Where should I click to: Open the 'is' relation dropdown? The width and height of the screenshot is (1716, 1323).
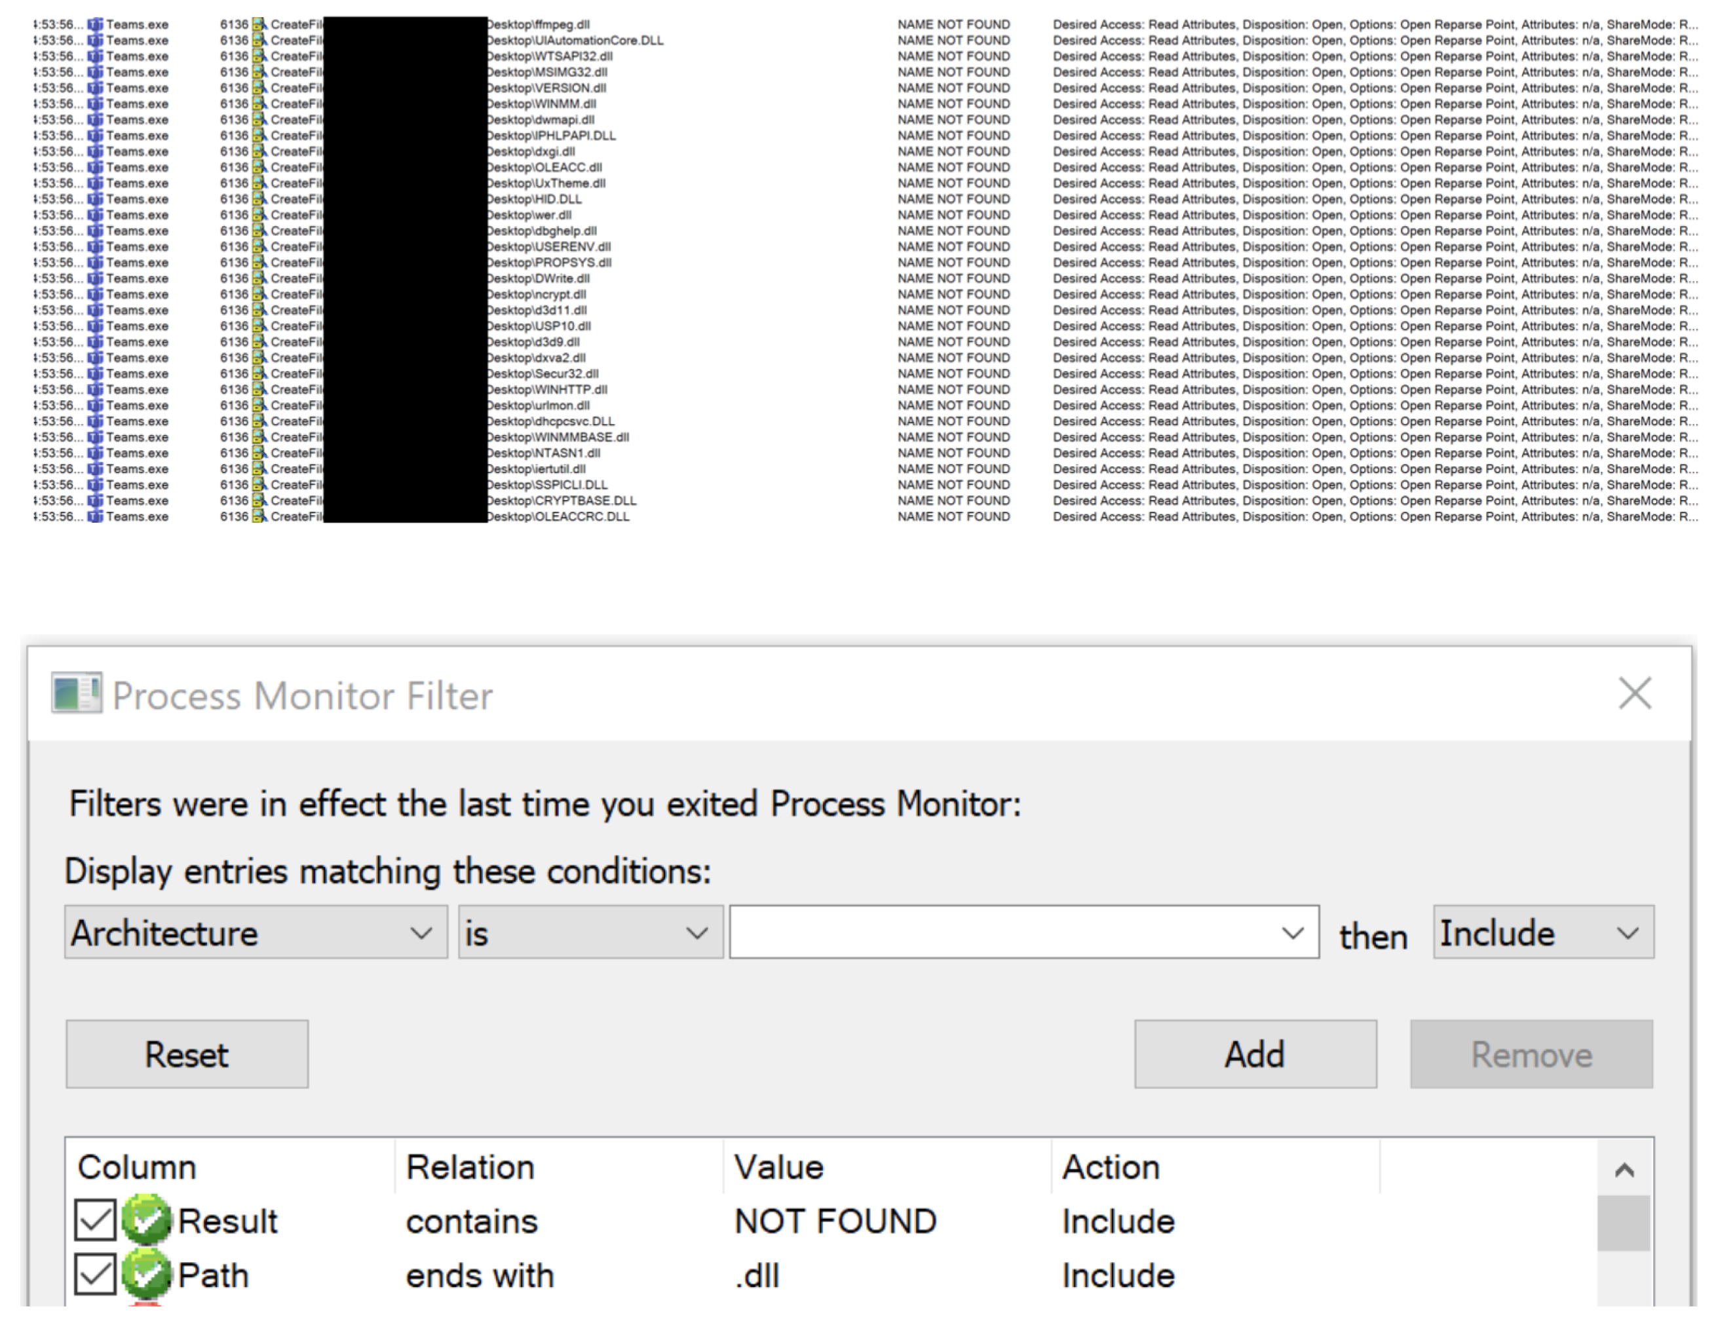pyautogui.click(x=590, y=932)
